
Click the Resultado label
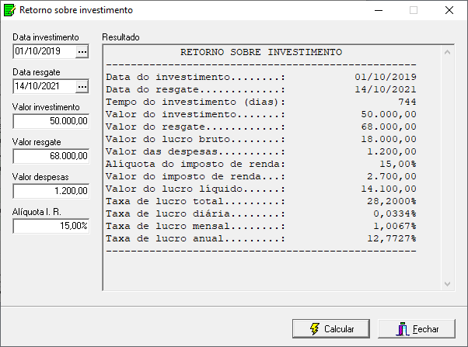coord(120,37)
